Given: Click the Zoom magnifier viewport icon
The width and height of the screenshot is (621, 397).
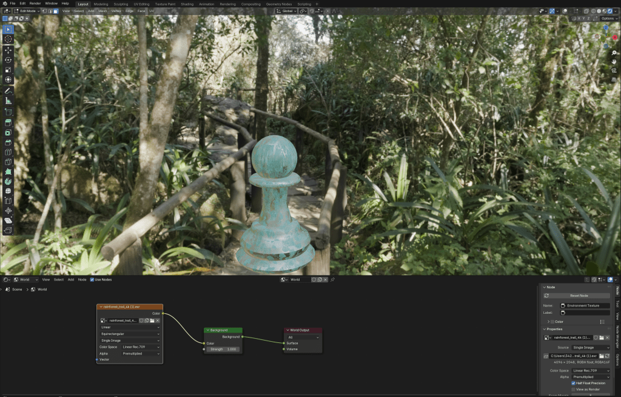Looking at the screenshot, I should [x=614, y=53].
